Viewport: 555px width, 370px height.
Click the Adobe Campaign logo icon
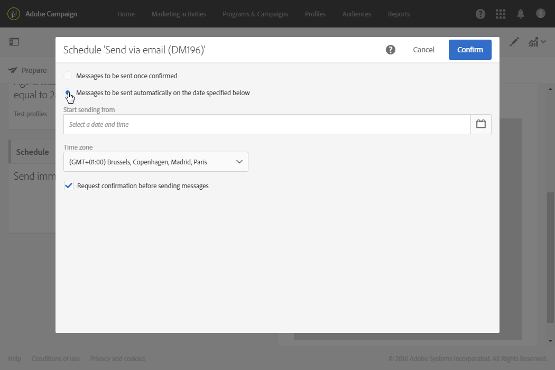[x=14, y=14]
